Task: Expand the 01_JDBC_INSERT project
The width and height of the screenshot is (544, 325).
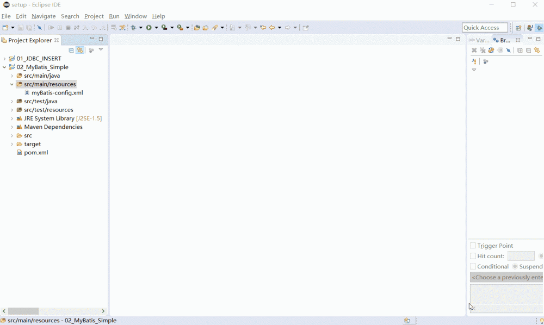Action: point(4,59)
